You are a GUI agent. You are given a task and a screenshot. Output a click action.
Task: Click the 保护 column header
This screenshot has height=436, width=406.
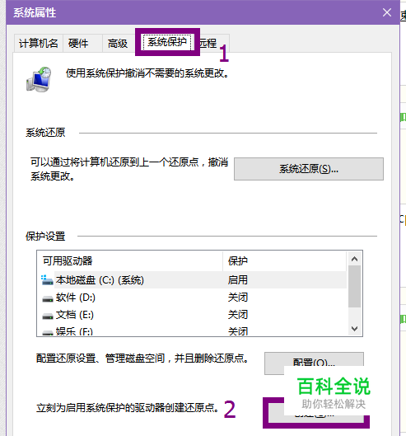click(x=284, y=260)
